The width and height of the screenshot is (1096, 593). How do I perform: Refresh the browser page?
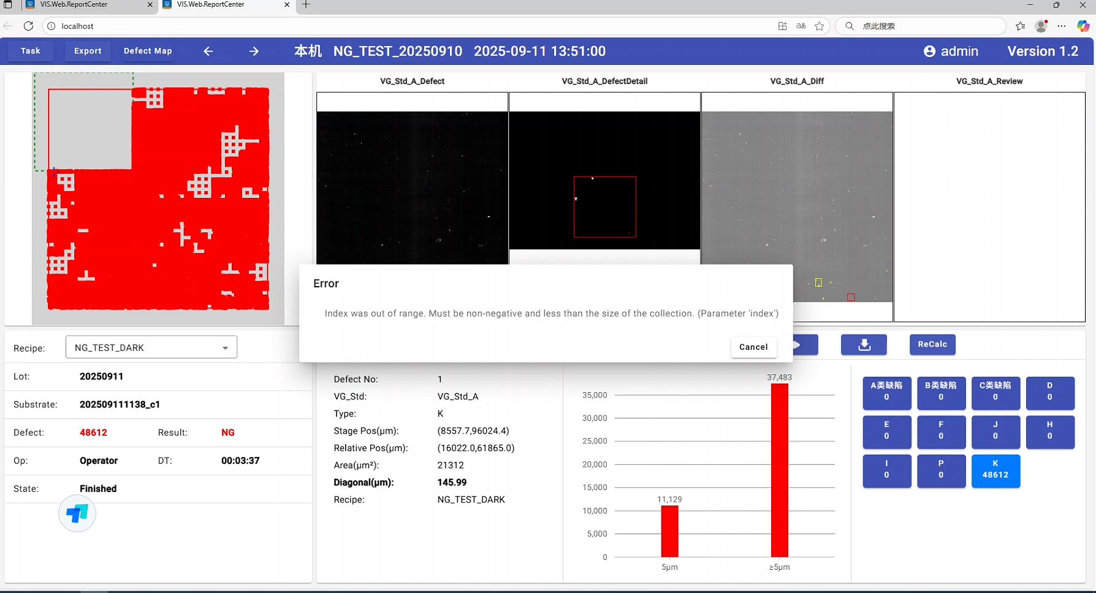28,26
